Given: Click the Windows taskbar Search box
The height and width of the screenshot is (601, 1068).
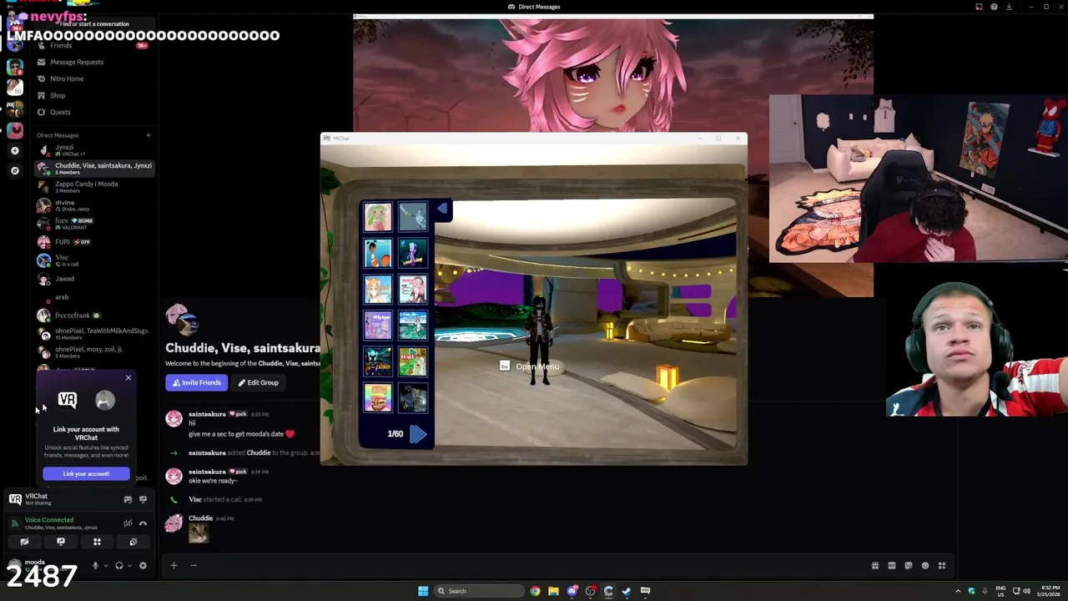Looking at the screenshot, I should pyautogui.click(x=479, y=591).
